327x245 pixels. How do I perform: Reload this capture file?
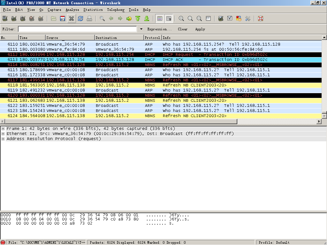coord(80,19)
